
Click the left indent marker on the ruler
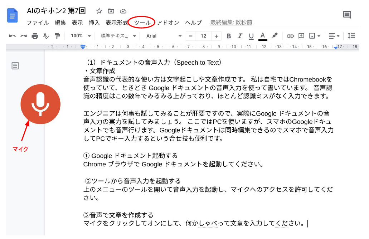point(83,47)
